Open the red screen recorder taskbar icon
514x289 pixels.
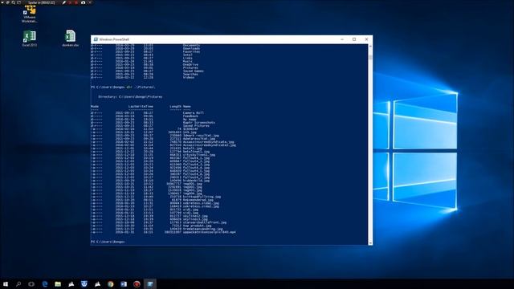click(137, 284)
